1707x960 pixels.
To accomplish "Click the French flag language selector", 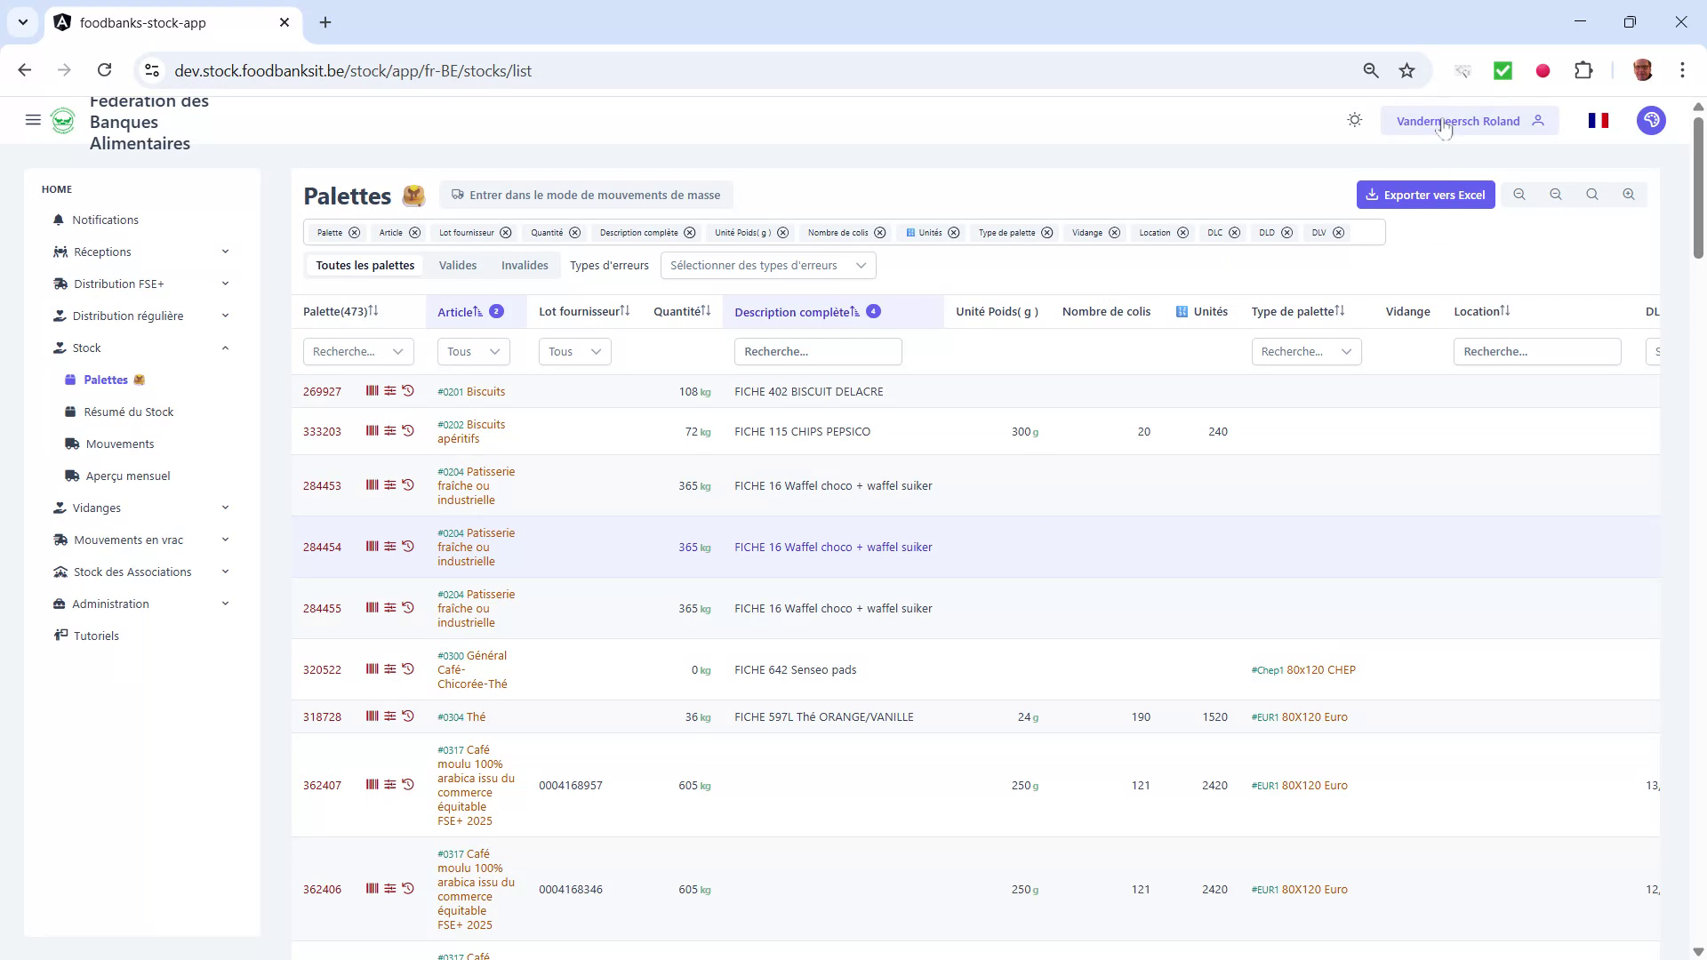I will click(x=1598, y=120).
